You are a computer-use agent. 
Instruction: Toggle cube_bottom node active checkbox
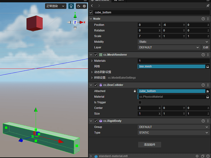point(91,13)
